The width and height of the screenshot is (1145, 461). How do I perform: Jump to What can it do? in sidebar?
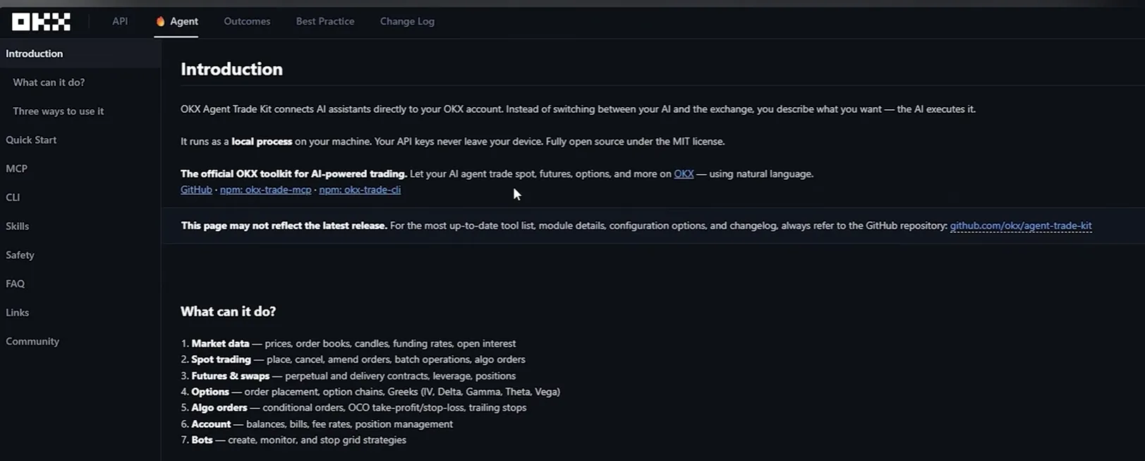[49, 82]
